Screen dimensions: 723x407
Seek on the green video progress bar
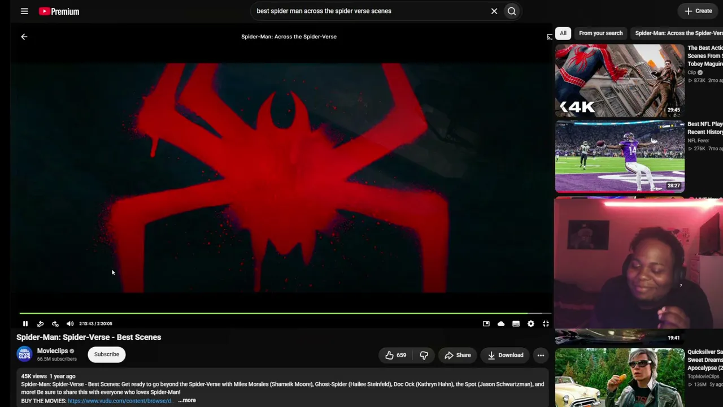pos(285,313)
